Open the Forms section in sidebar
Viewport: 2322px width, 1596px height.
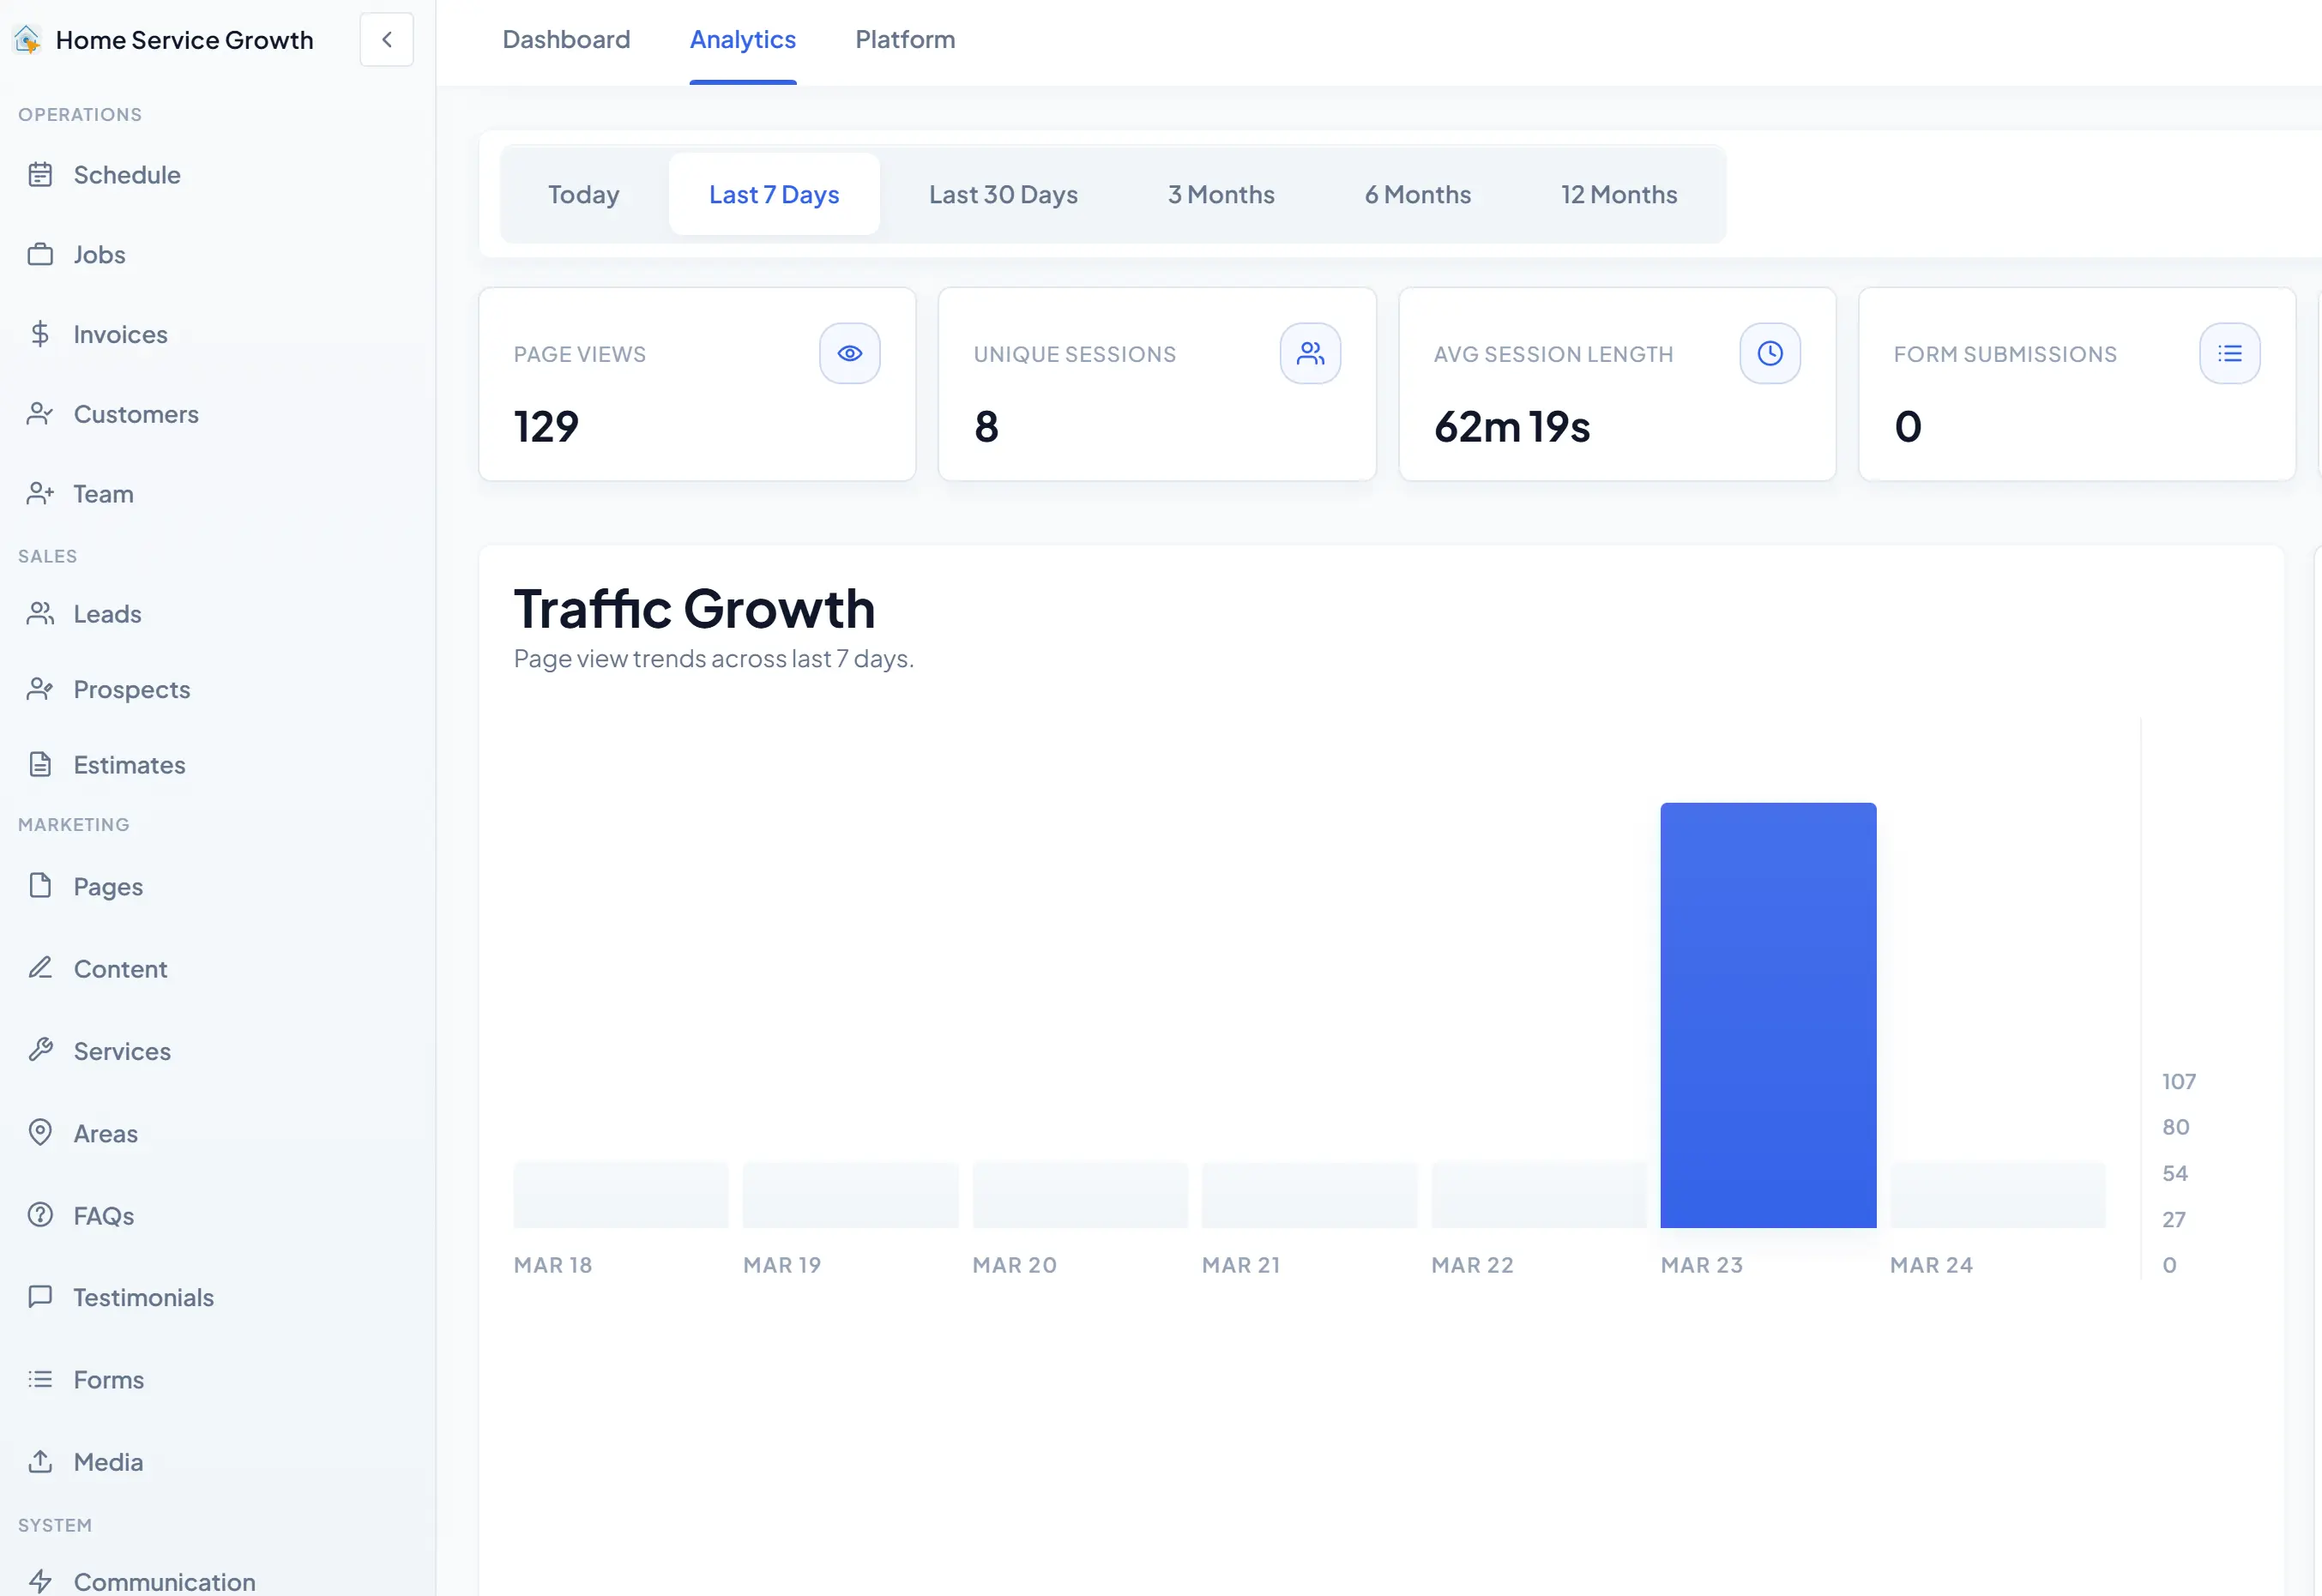point(108,1379)
